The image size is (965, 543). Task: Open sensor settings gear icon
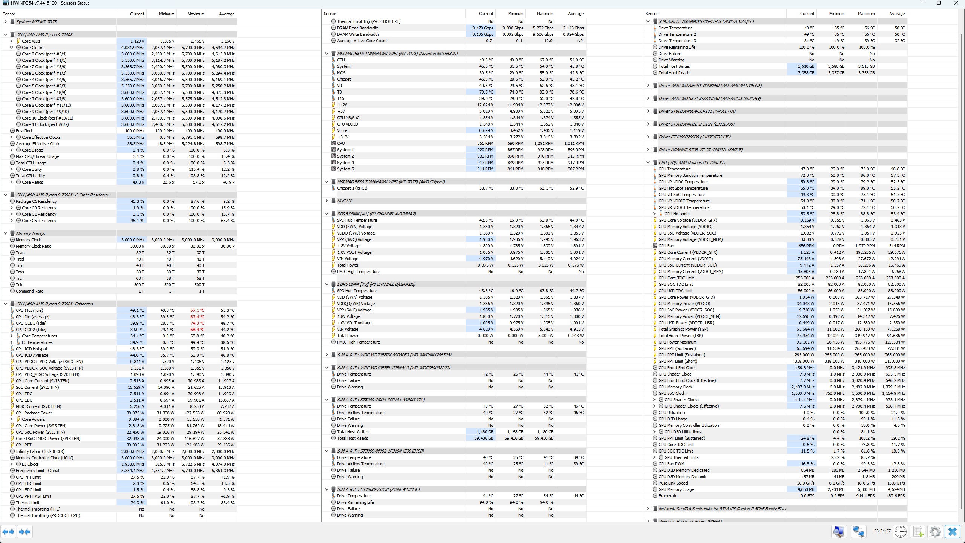click(x=935, y=532)
